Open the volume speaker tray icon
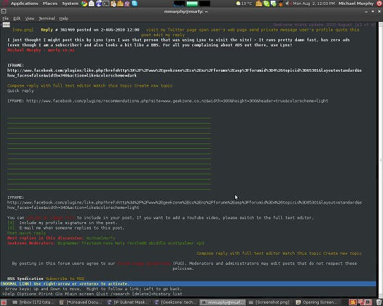The image size is (383, 306). [288, 3]
